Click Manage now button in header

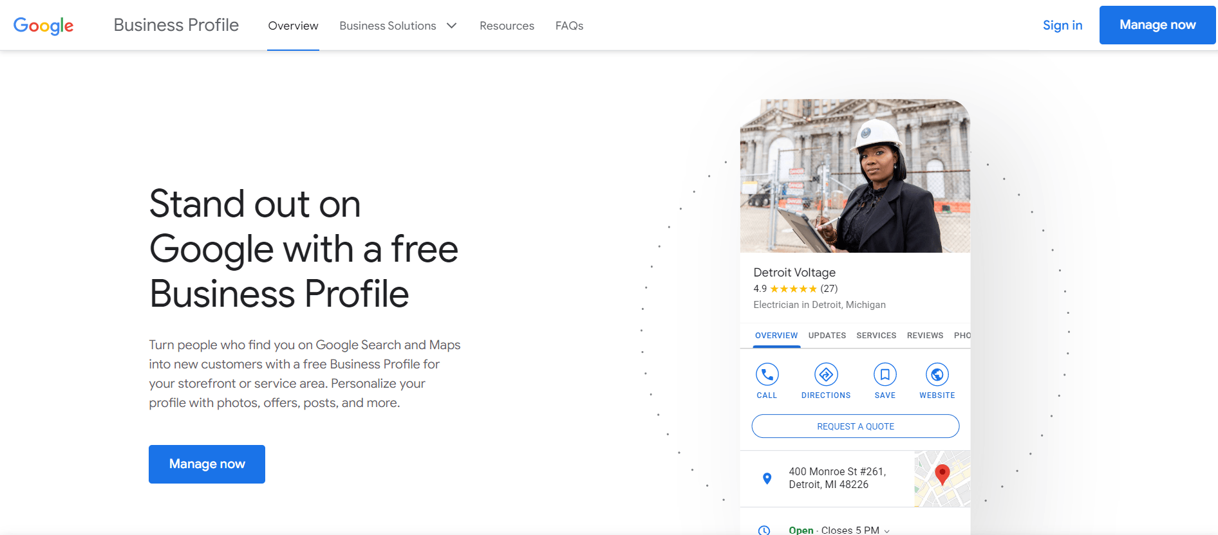[1157, 25]
